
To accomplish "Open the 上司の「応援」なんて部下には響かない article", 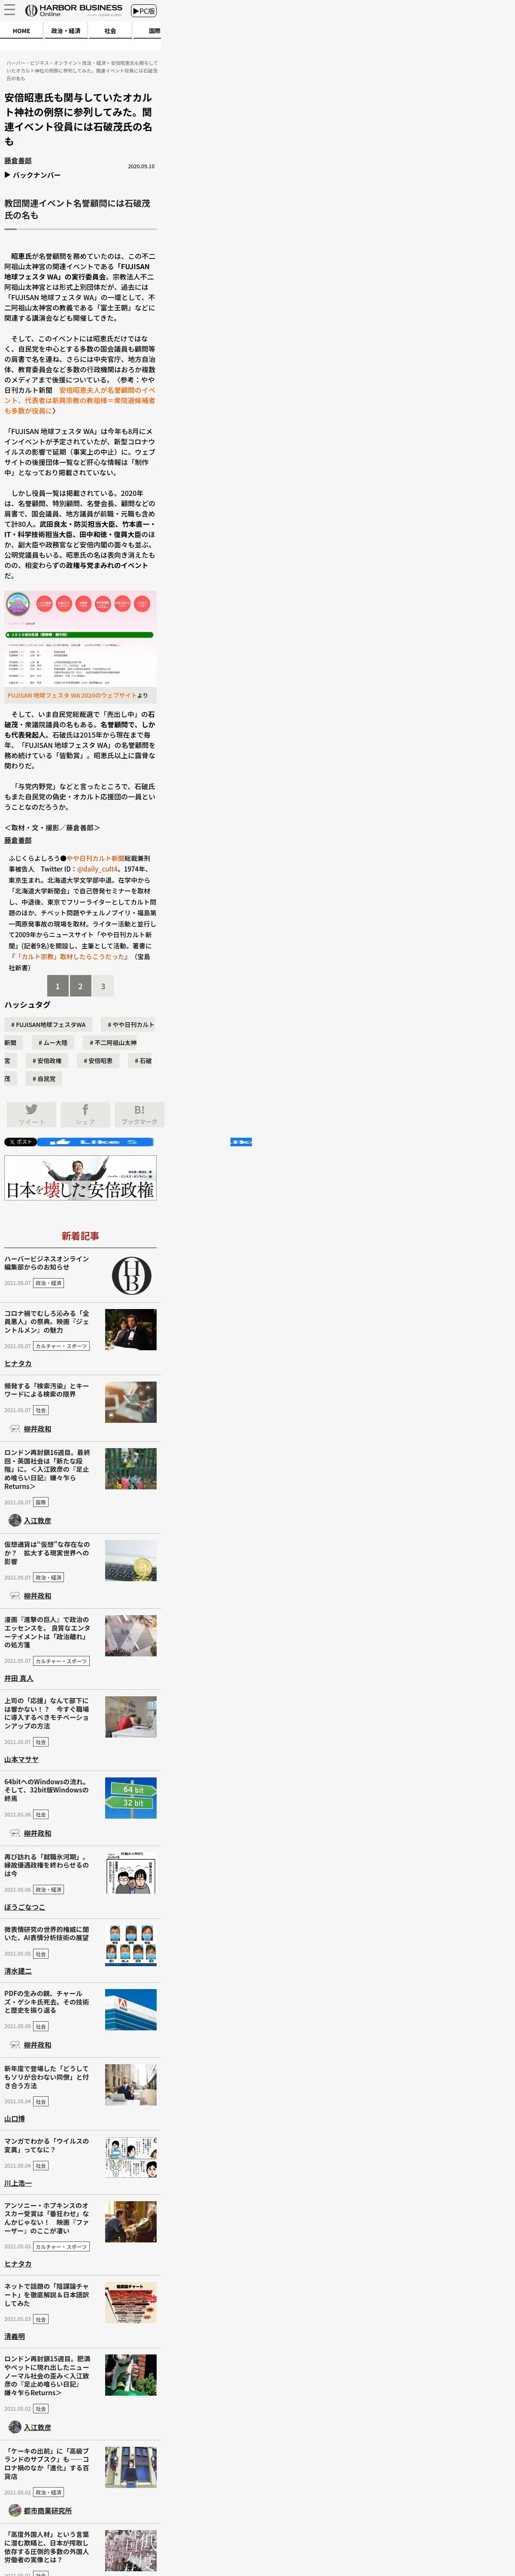I will tap(47, 1714).
